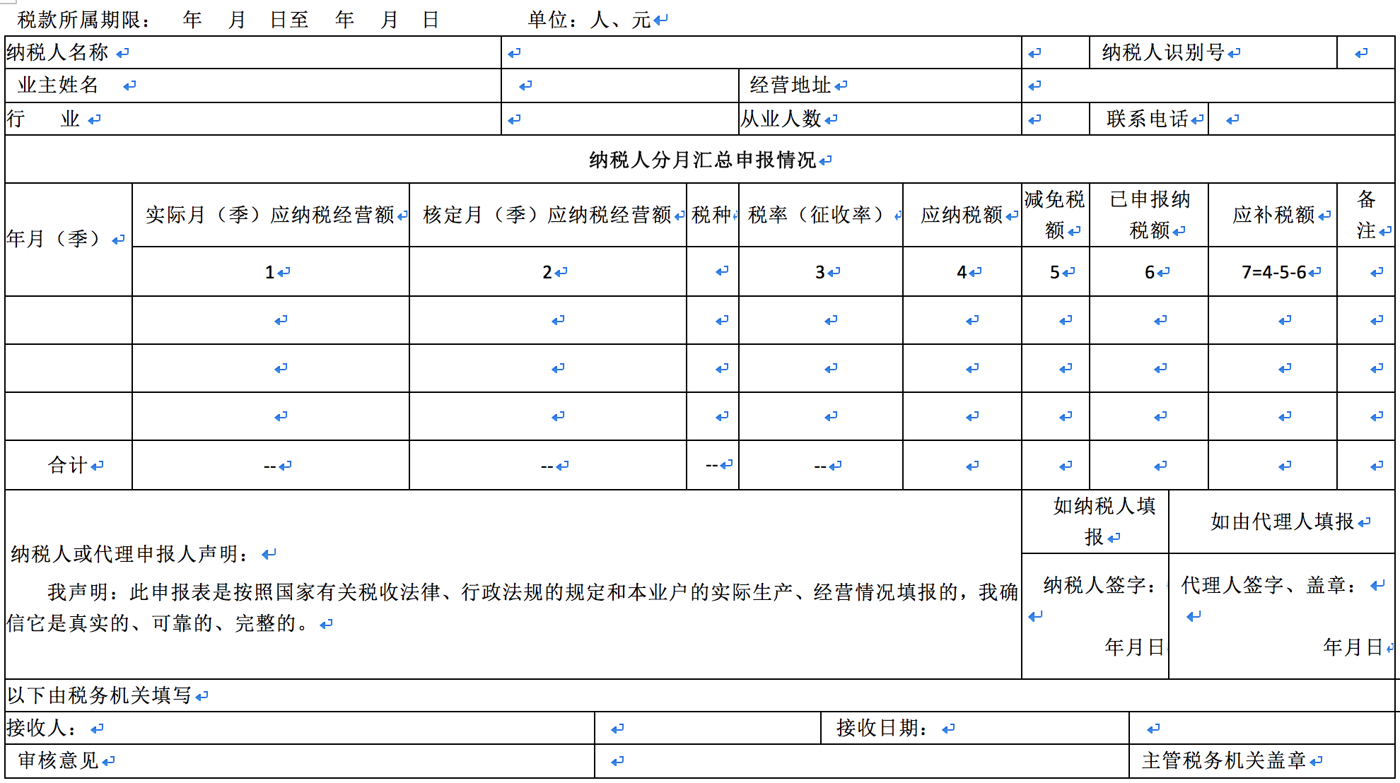This screenshot has width=1400, height=783.
Task: Click the column number 4 cell
Action: tap(962, 272)
